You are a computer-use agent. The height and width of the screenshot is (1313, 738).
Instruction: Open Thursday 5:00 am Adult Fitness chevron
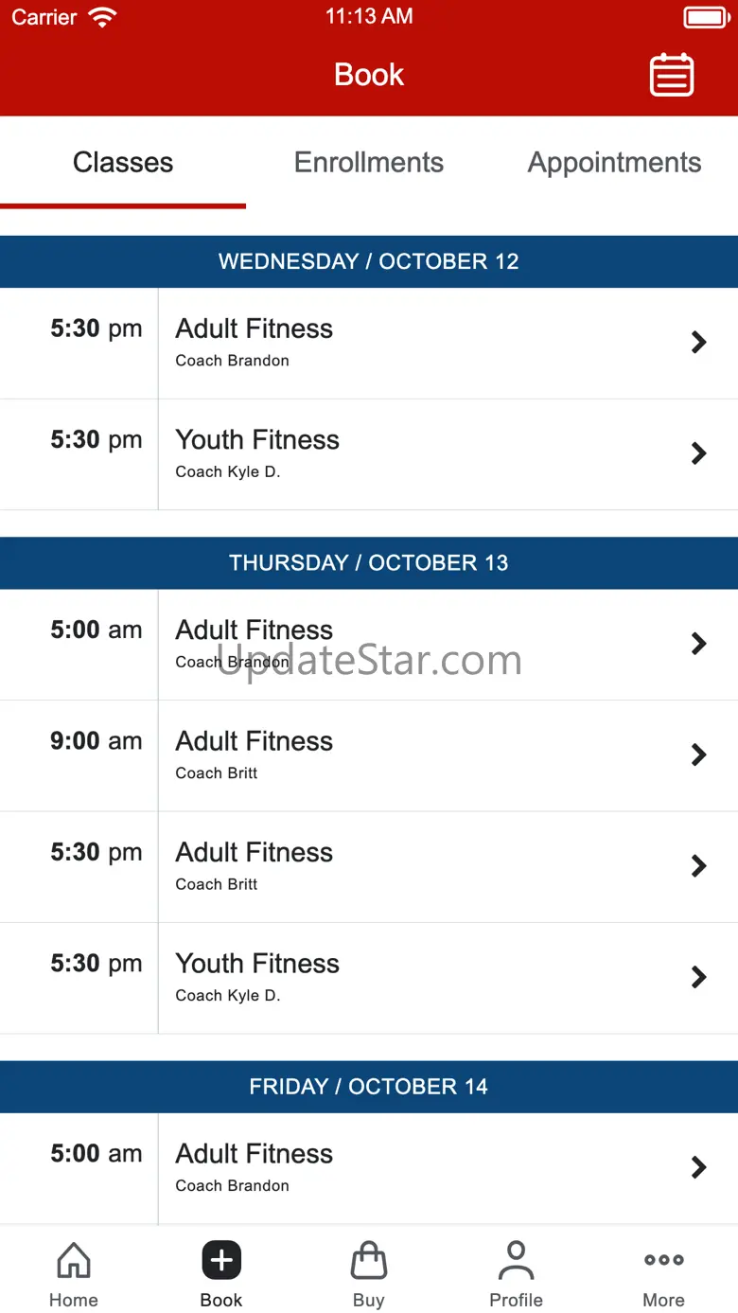pos(698,644)
